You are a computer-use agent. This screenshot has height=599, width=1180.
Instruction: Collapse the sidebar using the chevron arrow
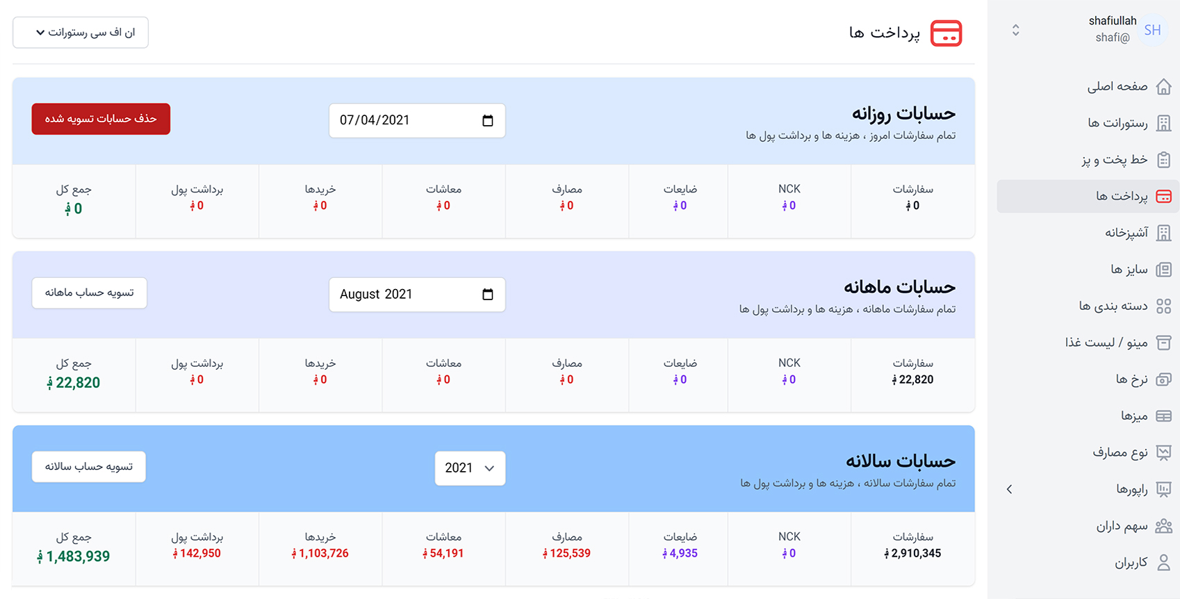tap(1010, 489)
